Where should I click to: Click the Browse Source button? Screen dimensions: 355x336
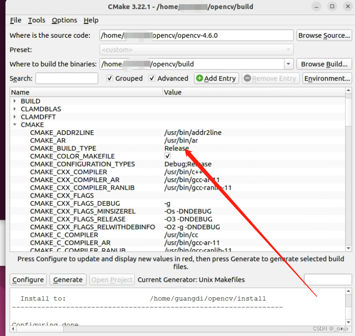click(x=324, y=35)
